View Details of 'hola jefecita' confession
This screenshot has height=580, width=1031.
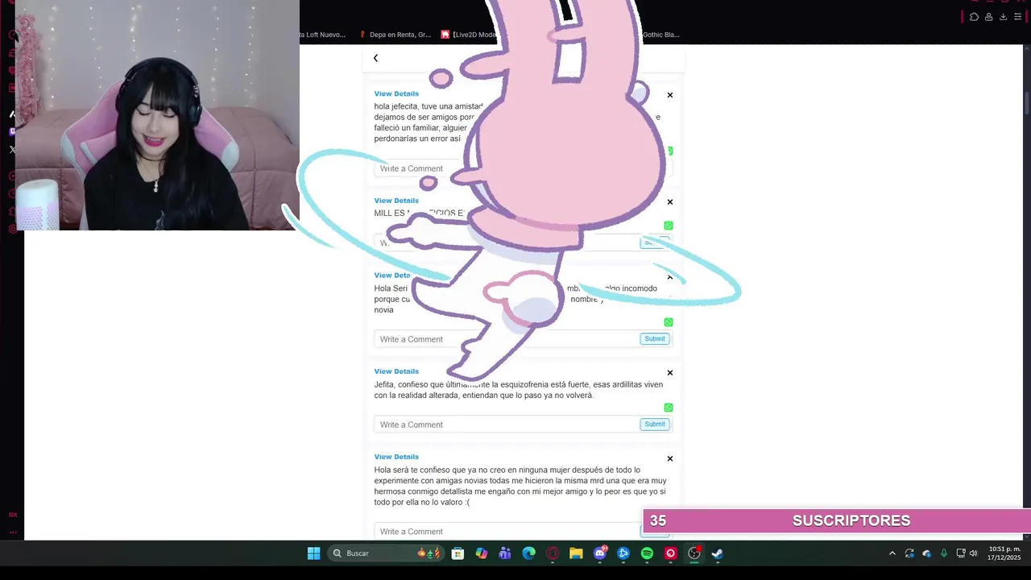pos(396,93)
